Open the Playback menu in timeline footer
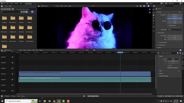This screenshot has height=103, width=184. point(8,96)
